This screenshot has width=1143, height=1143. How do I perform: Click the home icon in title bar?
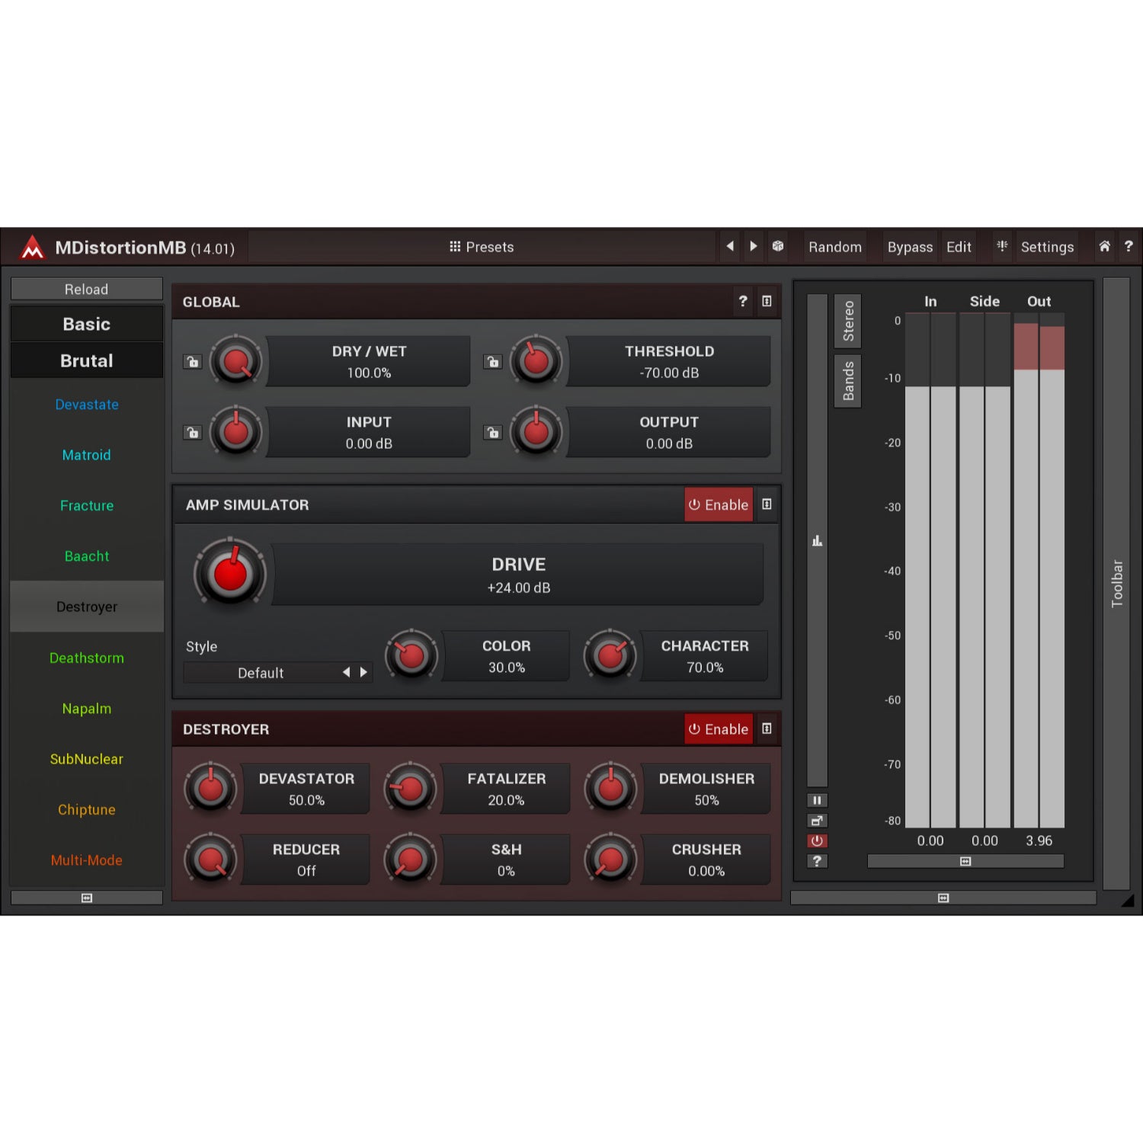coord(1104,246)
